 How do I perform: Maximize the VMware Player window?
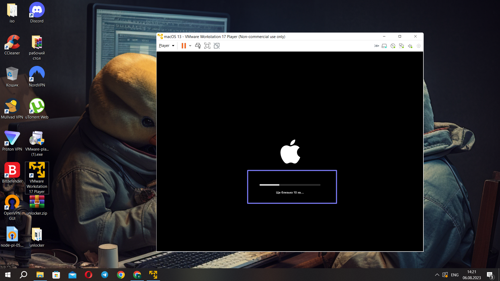400,36
